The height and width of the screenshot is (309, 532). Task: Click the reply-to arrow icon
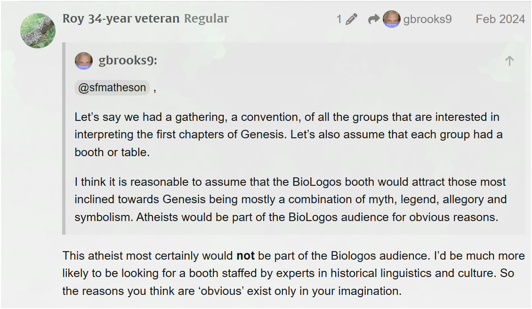pyautogui.click(x=374, y=19)
